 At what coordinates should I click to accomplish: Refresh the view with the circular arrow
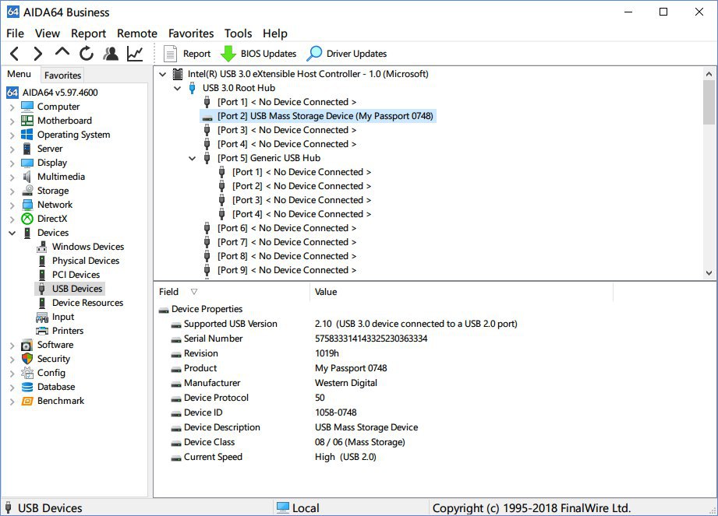click(x=86, y=54)
